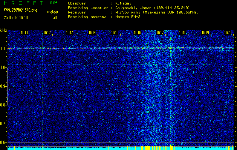
Task: Click the vertical dashed line near 1612
Action: tap(43, 88)
